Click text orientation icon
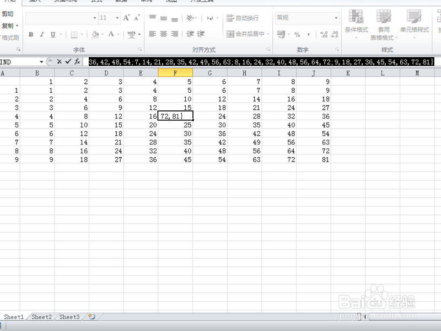This screenshot has height=331, width=441. pyautogui.click(x=190, y=18)
